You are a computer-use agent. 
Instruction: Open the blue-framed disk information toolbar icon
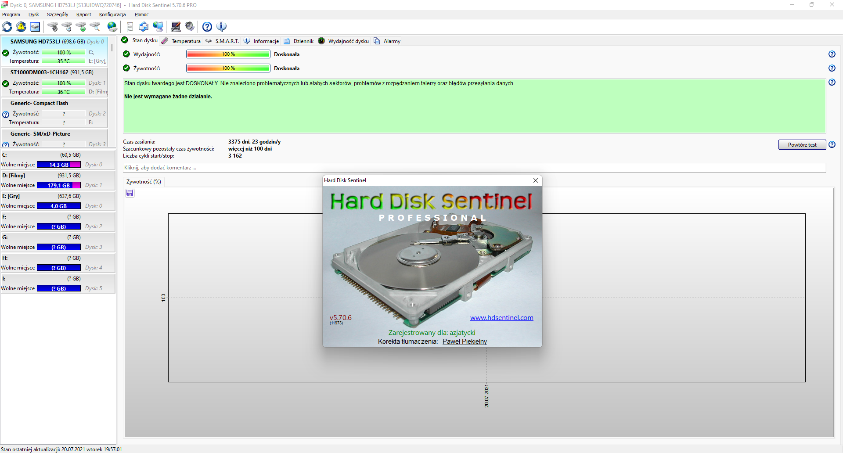point(35,27)
